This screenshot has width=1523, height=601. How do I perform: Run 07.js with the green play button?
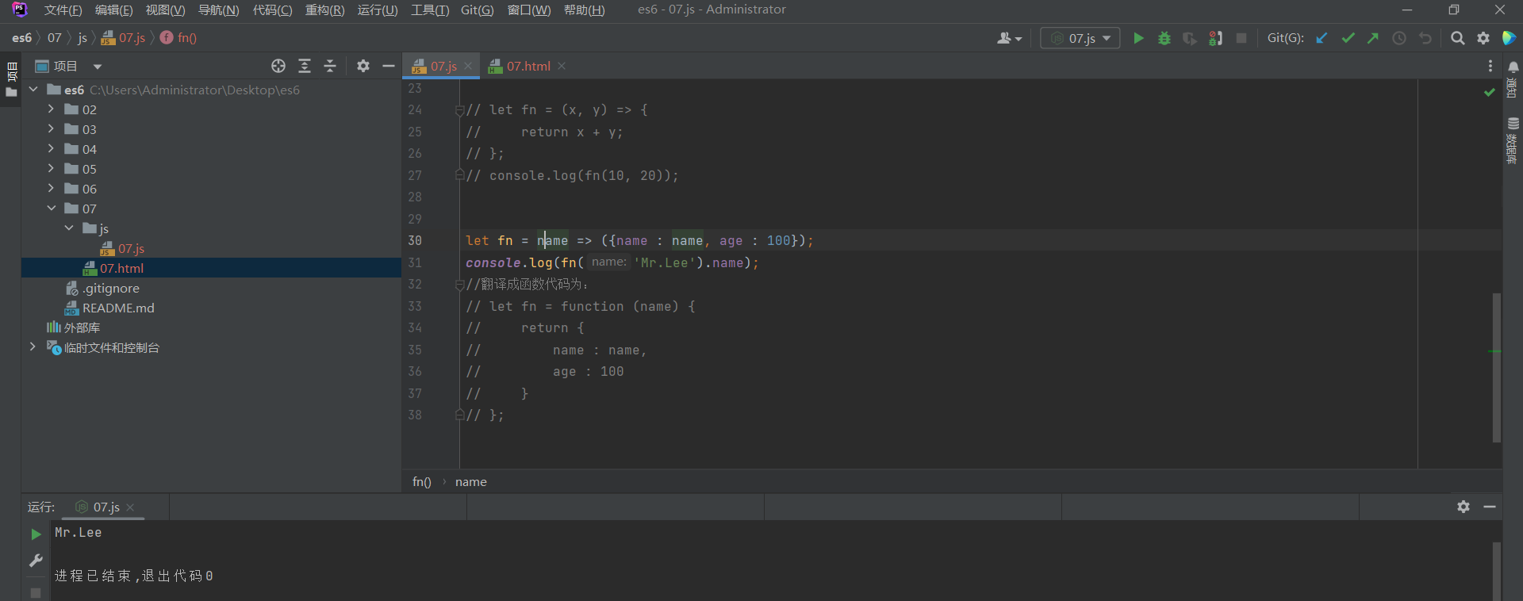[1138, 38]
